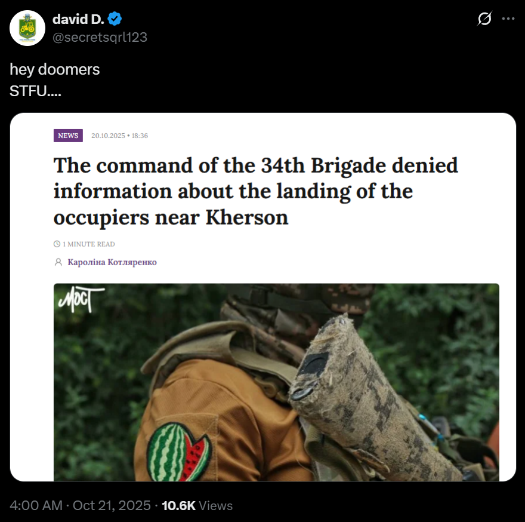Click the clock icon beside 1 minute read
The image size is (525, 522).
(x=57, y=244)
